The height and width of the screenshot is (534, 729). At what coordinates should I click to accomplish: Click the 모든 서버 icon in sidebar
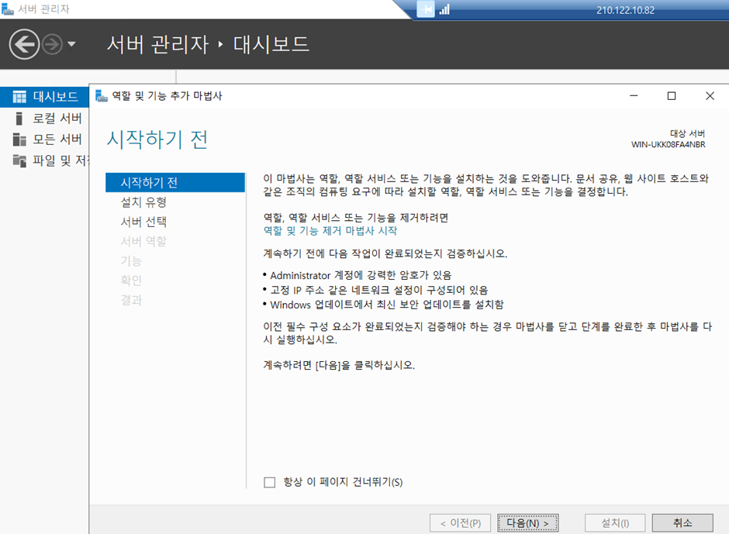[19, 140]
